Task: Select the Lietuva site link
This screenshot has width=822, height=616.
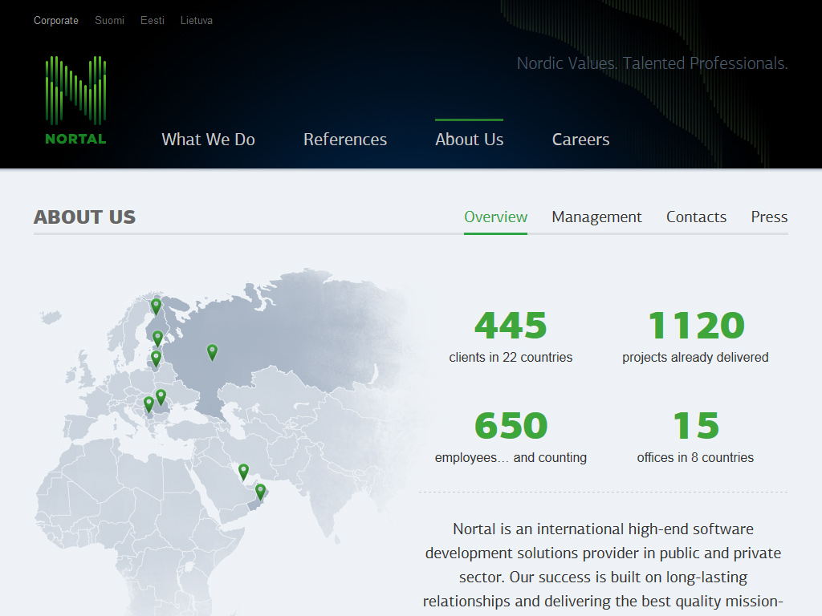Action: click(197, 21)
